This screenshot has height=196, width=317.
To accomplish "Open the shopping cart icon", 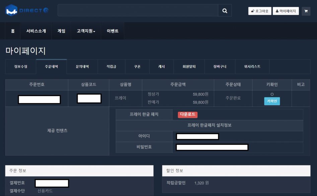I will (306, 11).
